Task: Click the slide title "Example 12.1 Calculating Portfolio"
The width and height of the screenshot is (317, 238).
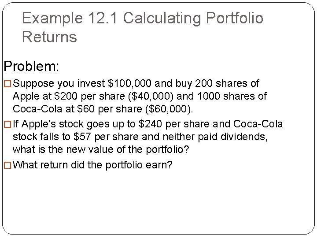Action: [142, 19]
